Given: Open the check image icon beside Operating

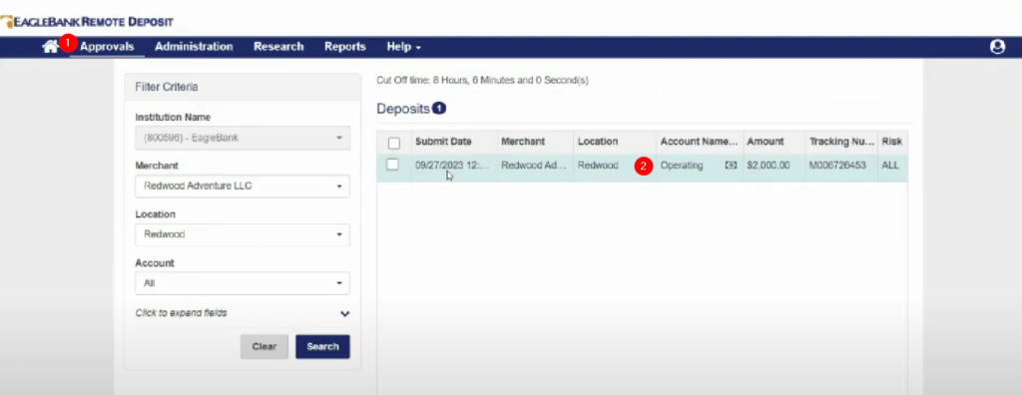Looking at the screenshot, I should click(731, 166).
